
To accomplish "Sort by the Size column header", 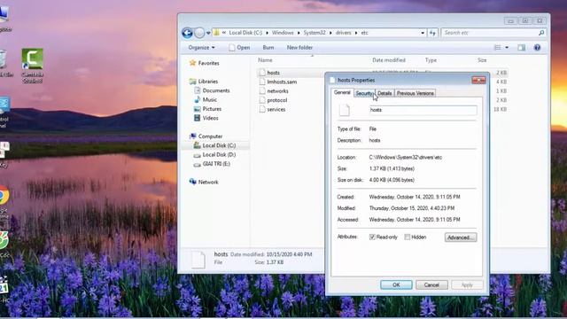I will point(482,60).
